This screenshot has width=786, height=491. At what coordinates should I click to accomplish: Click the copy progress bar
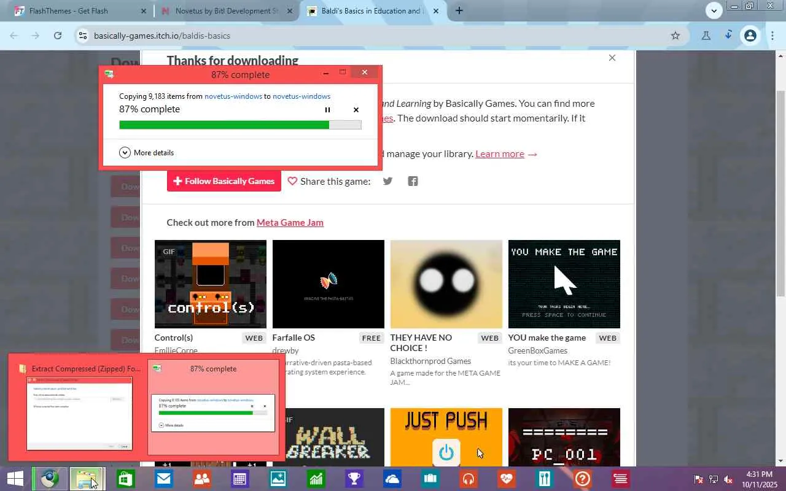pyautogui.click(x=240, y=125)
